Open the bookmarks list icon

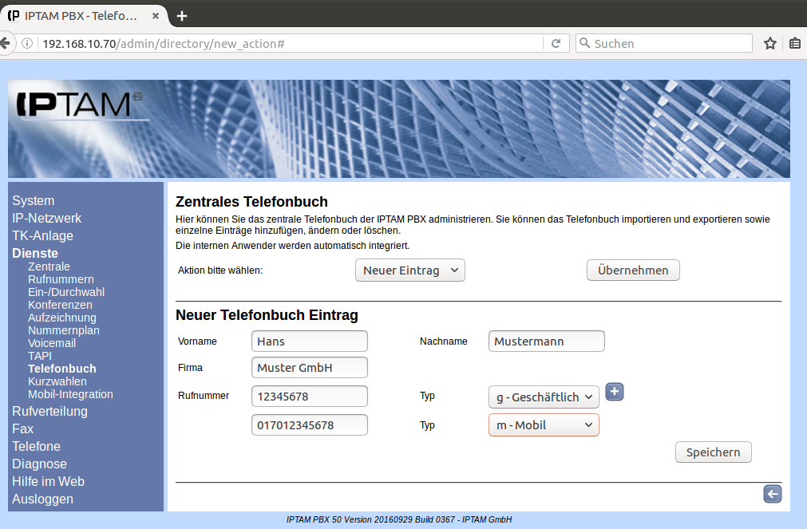click(x=795, y=43)
